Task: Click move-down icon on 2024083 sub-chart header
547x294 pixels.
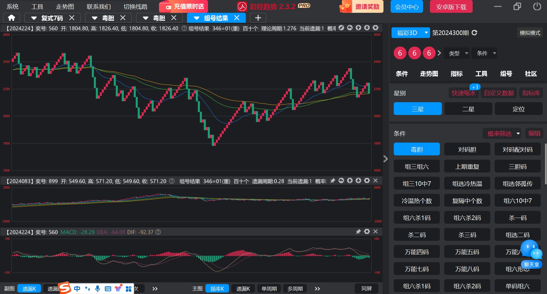Action: pyautogui.click(x=358, y=181)
